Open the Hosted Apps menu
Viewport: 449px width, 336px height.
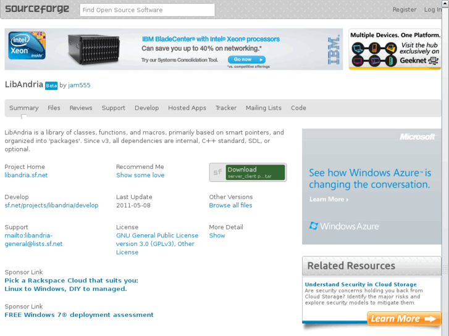click(x=187, y=108)
